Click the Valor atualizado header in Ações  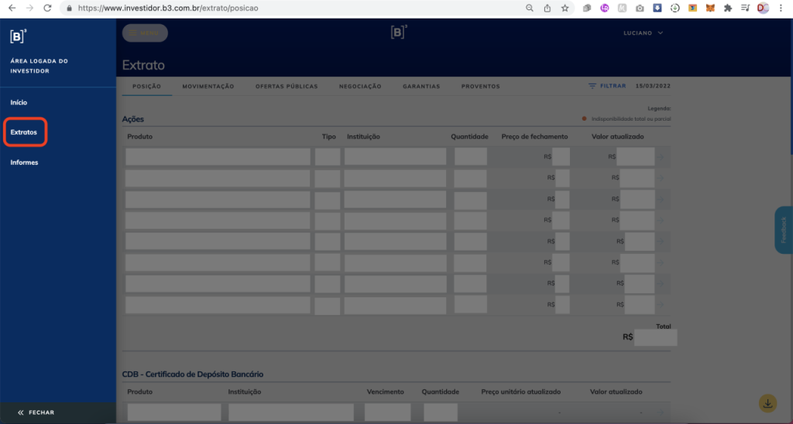pos(617,136)
